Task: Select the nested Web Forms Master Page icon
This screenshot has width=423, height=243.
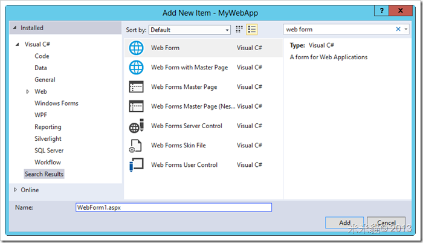Action: (x=136, y=106)
